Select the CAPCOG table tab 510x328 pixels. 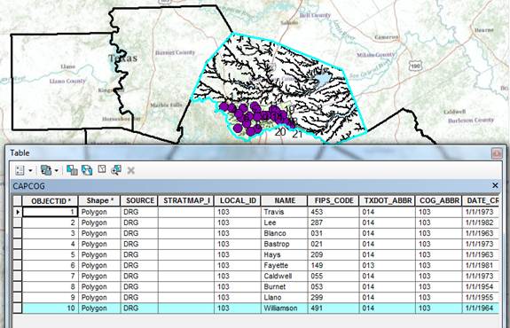point(28,186)
